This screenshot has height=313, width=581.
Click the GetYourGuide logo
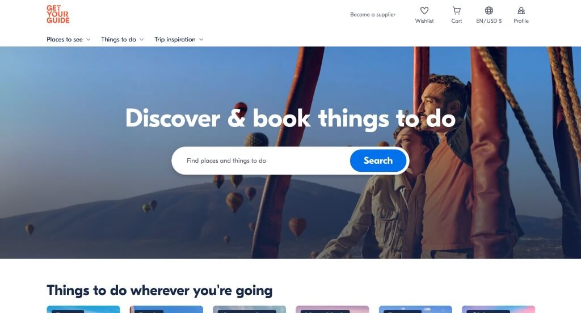[x=58, y=14]
